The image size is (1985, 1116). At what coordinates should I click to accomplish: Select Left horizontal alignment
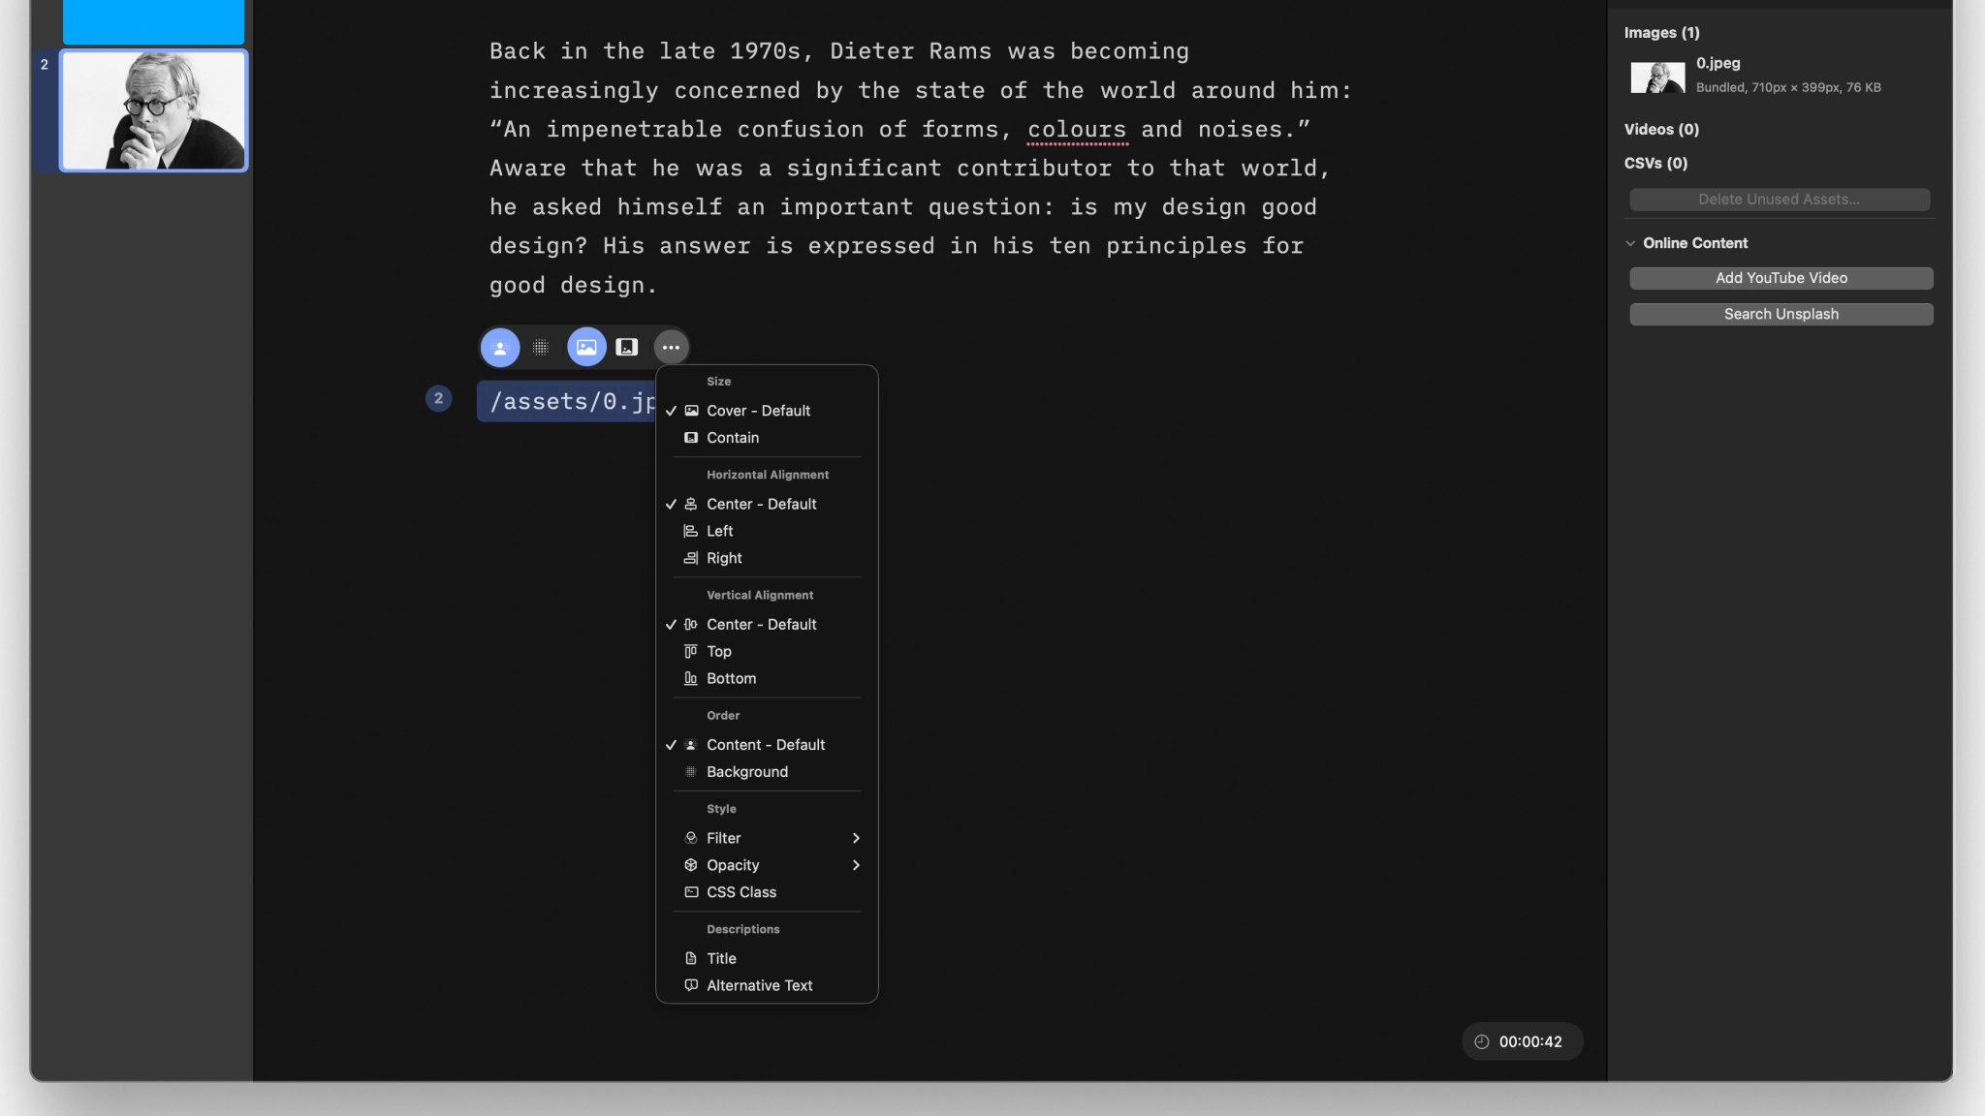pos(719,531)
